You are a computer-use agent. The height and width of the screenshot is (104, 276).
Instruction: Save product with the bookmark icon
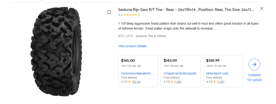tap(109, 12)
